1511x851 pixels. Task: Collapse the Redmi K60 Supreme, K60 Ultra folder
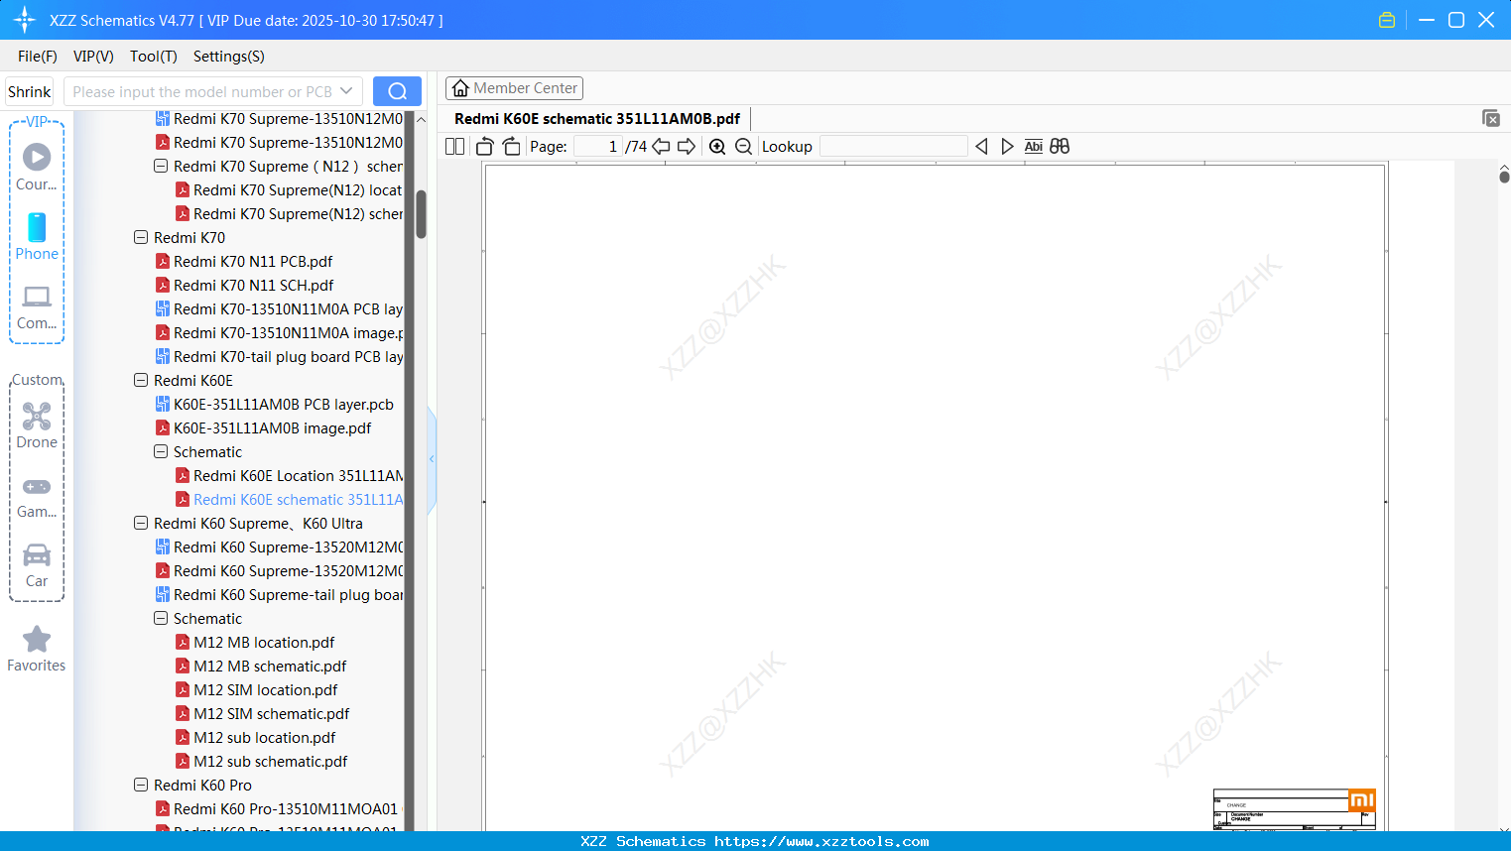click(141, 524)
